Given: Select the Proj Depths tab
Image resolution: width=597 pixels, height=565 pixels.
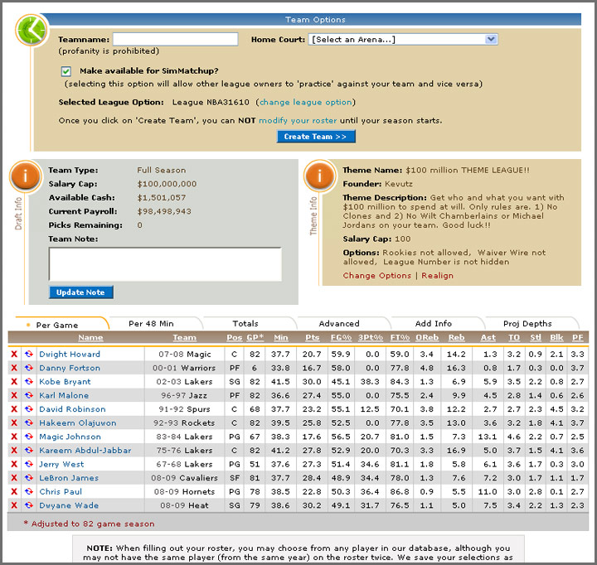Looking at the screenshot, I should click(x=527, y=324).
